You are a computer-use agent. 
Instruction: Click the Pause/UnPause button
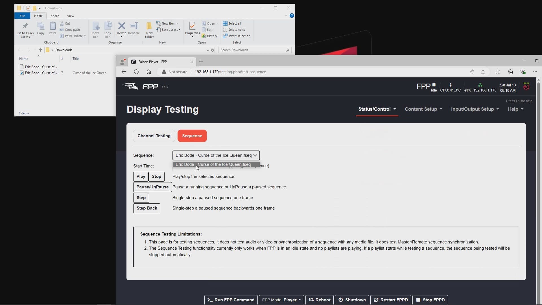(152, 187)
